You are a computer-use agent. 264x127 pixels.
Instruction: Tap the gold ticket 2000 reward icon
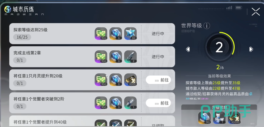(131, 80)
